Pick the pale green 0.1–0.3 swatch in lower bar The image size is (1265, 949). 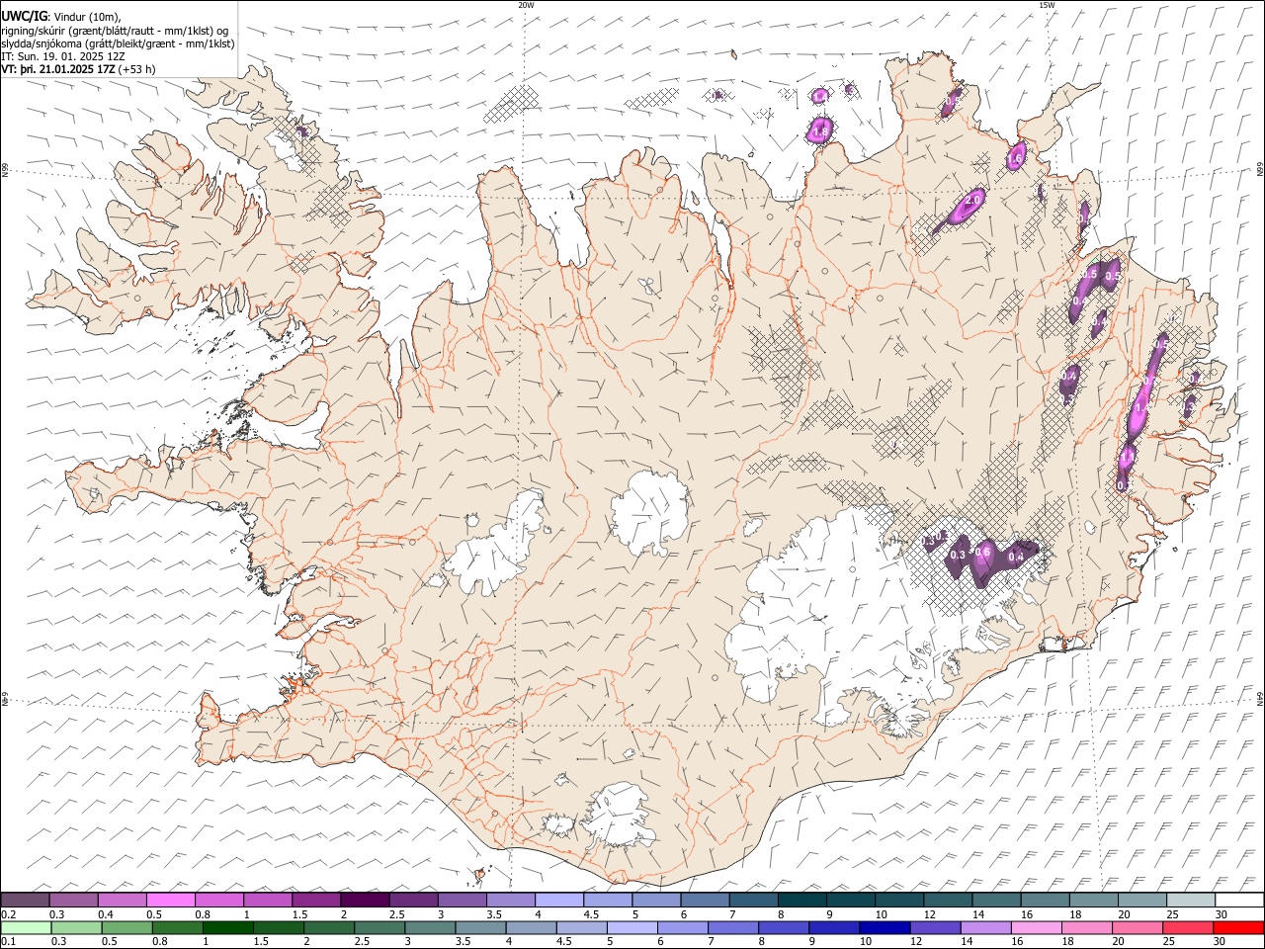coord(26,927)
